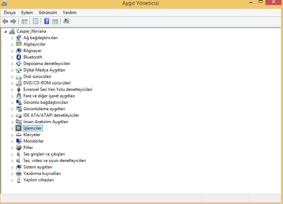Viewport: 283px width, 204px height.
Task: Expand the Disk sürücüleri node arrow
Action: tap(12, 77)
